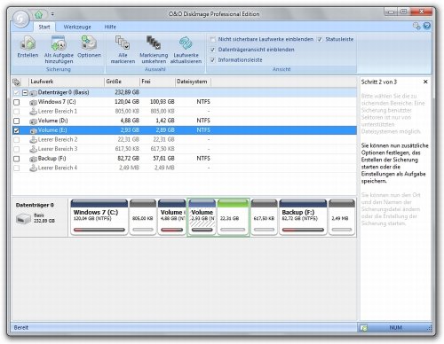Click the Backup (F:) drive icon
Screen dimensions: 444x344
(x=33, y=159)
